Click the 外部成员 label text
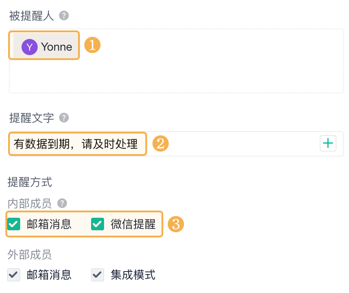The height and width of the screenshot is (293, 349). [30, 254]
